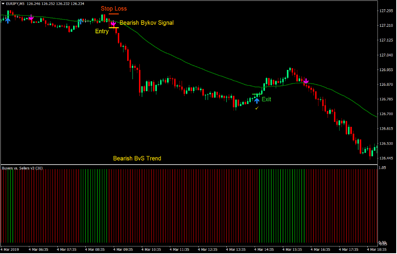The width and height of the screenshot is (397, 254).
Task: Click the yellow Entry level line
Action: (x=114, y=28)
